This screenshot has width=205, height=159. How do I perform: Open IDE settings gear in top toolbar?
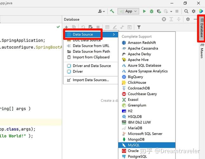coord(194,11)
